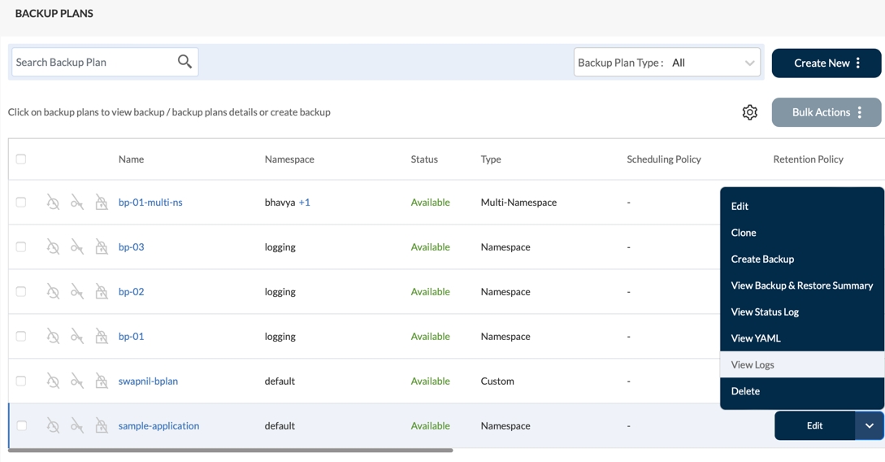This screenshot has width=885, height=462.
Task: Click the lock icon in the bp-01 row
Action: click(102, 337)
